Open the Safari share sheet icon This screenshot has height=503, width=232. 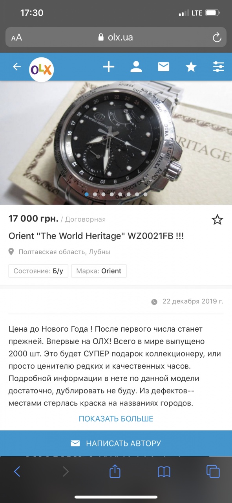tap(115, 471)
